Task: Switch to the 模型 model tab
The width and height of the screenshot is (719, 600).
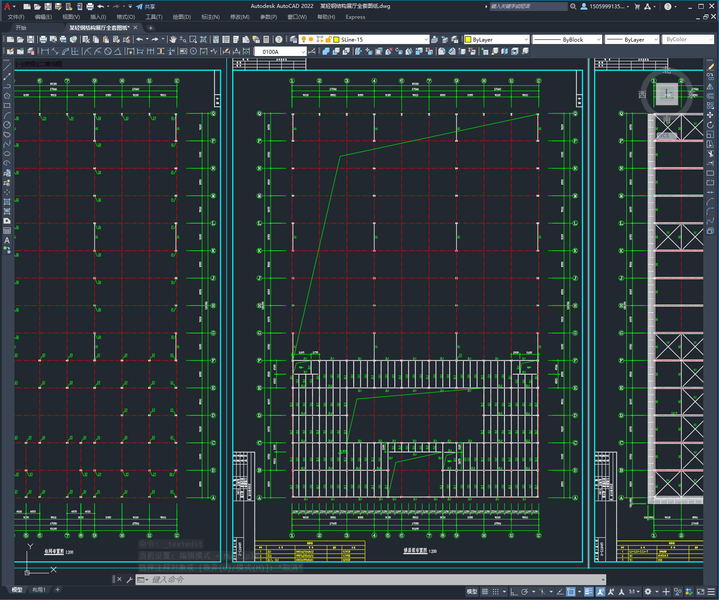Action: [x=17, y=589]
